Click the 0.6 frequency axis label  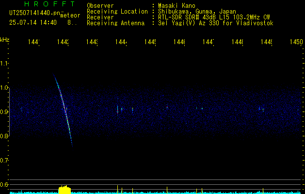click(4, 184)
